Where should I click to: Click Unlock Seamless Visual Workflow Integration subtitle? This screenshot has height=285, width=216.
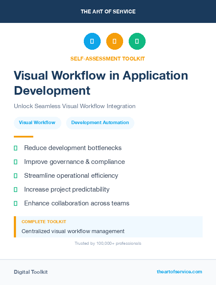tap(75, 106)
